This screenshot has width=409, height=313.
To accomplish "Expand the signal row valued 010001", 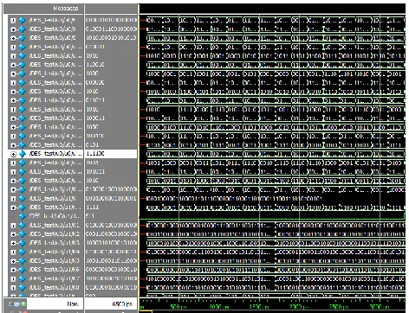I will pos(13,47).
